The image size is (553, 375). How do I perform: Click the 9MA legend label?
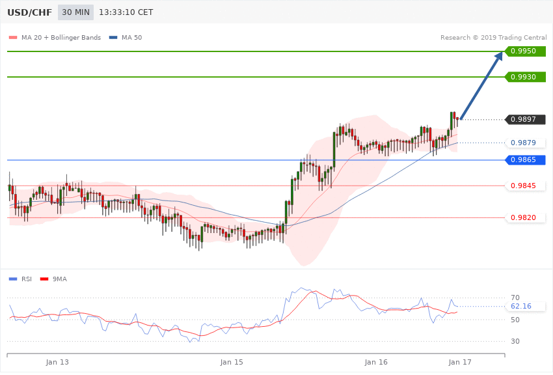pyautogui.click(x=60, y=279)
